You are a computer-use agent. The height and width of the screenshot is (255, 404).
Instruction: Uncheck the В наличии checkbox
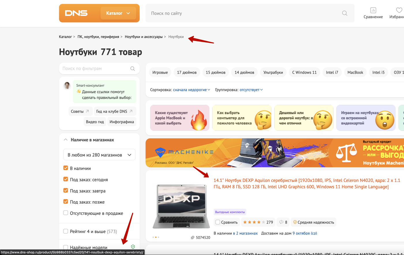66,168
